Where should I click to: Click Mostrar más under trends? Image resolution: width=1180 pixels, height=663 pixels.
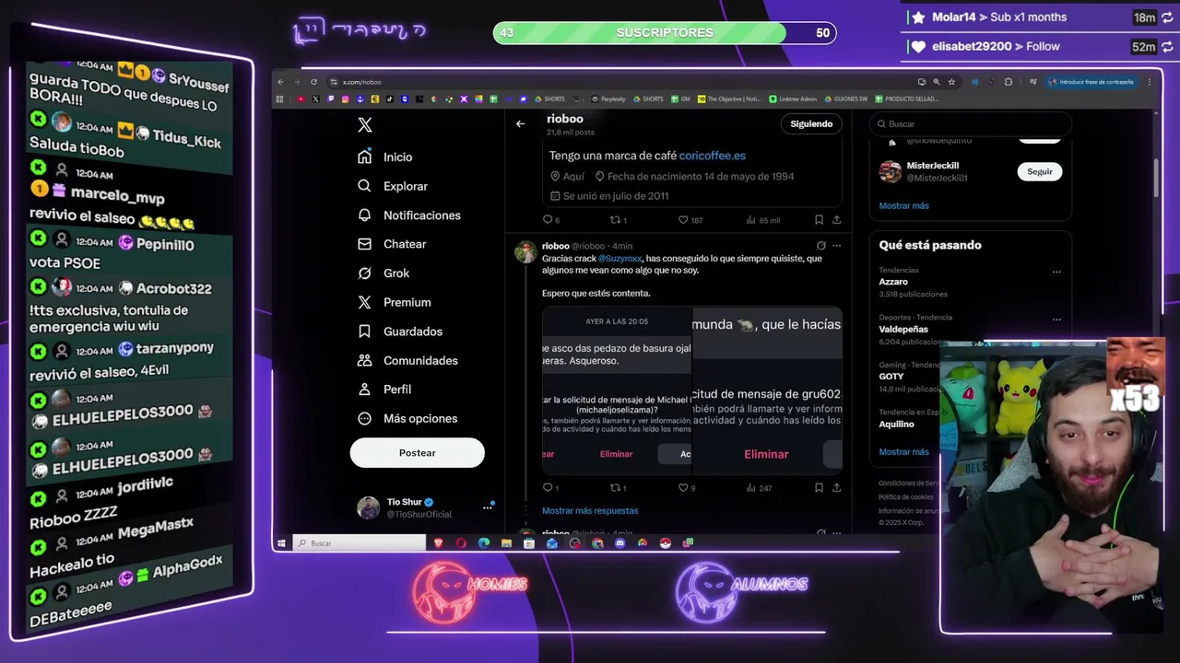point(903,452)
